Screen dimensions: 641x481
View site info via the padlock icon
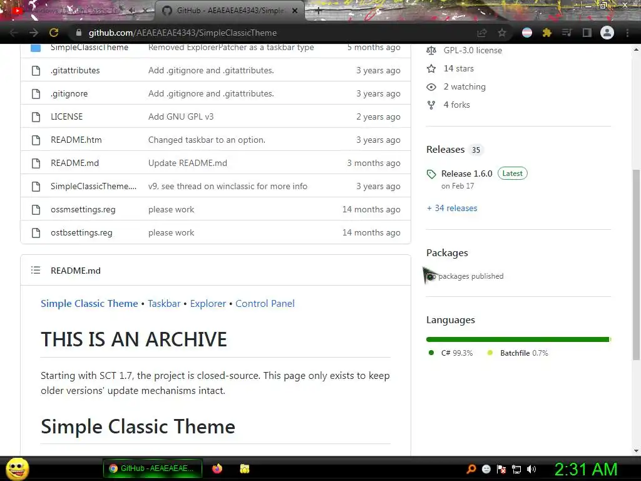click(79, 33)
